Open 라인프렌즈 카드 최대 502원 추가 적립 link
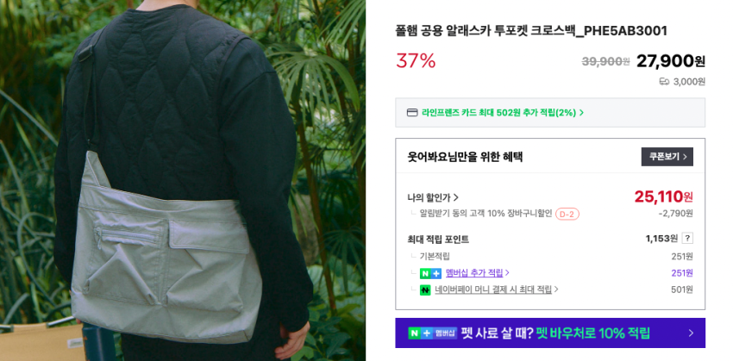Viewport: 733px width, 361px height. tap(498, 113)
